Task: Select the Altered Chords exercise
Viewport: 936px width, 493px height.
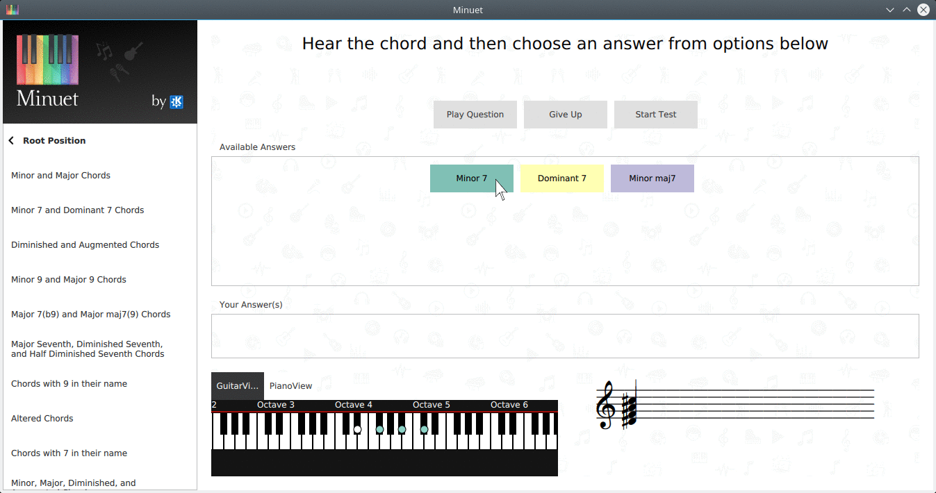Action: coord(42,419)
